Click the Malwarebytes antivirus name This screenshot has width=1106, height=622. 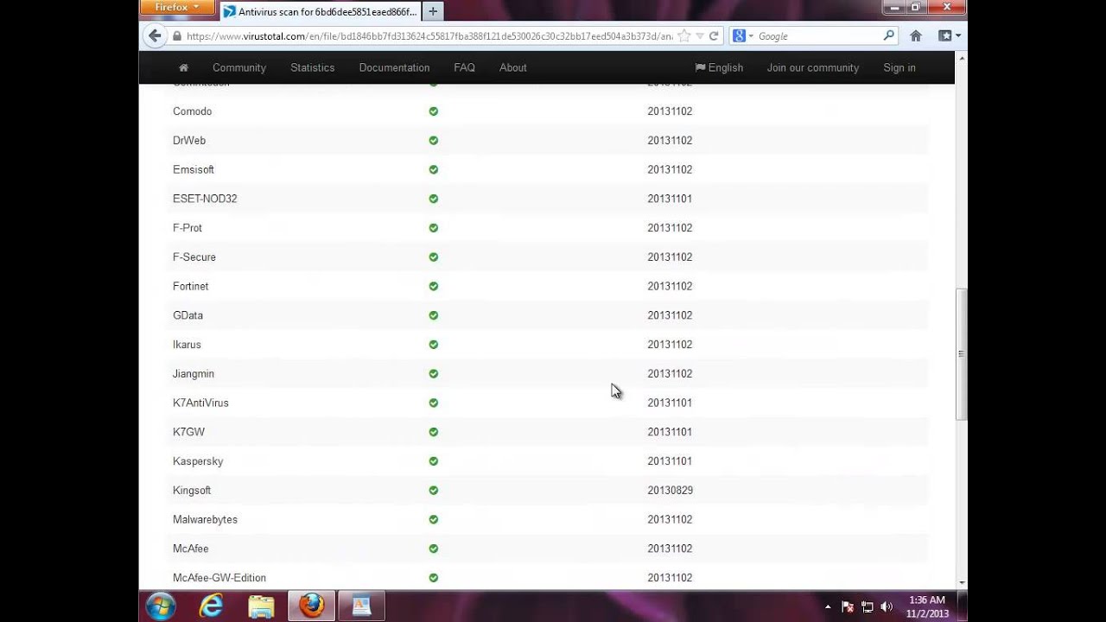[205, 519]
